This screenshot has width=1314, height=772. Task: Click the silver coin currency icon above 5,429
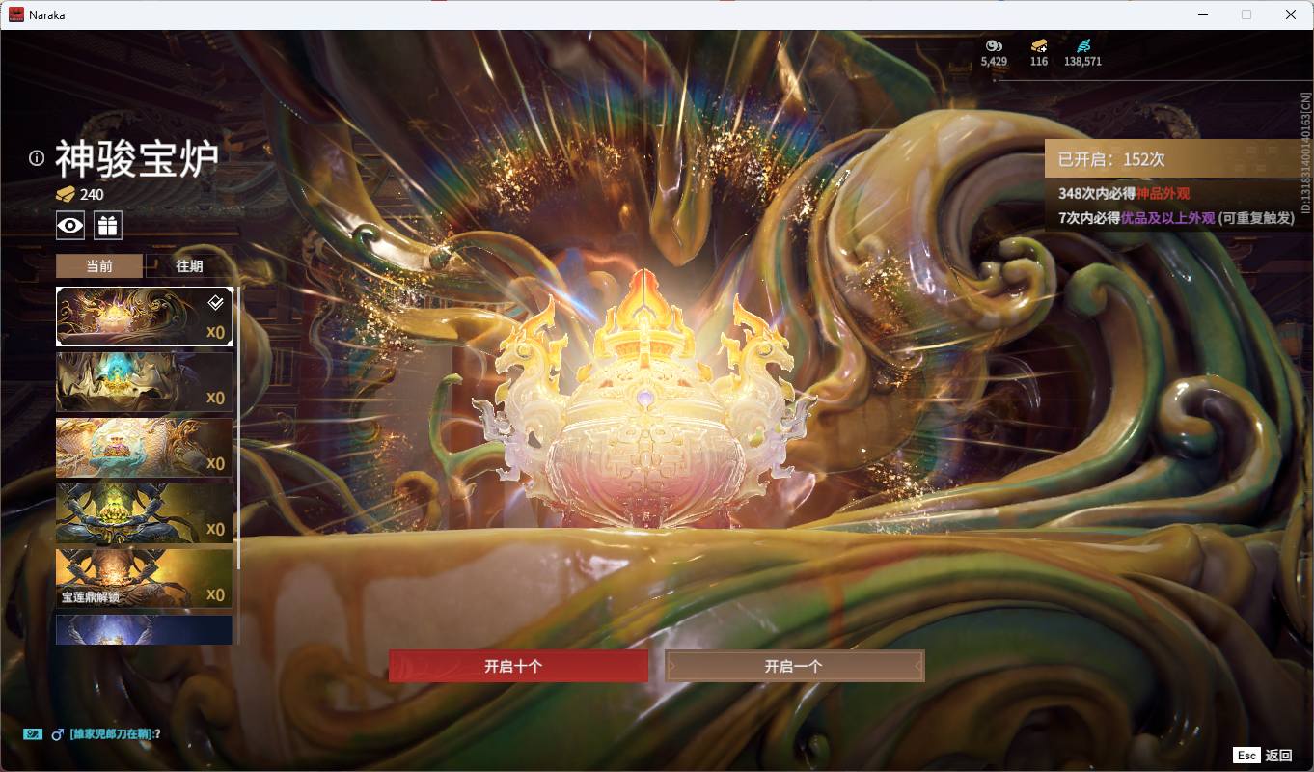tap(994, 45)
